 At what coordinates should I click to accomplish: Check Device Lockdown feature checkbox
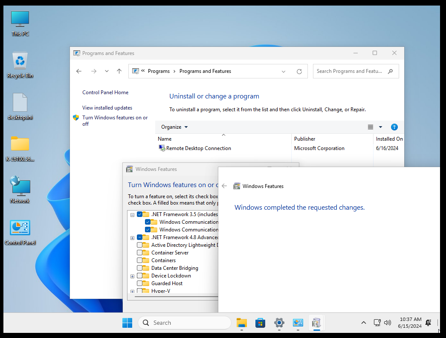pyautogui.click(x=140, y=275)
